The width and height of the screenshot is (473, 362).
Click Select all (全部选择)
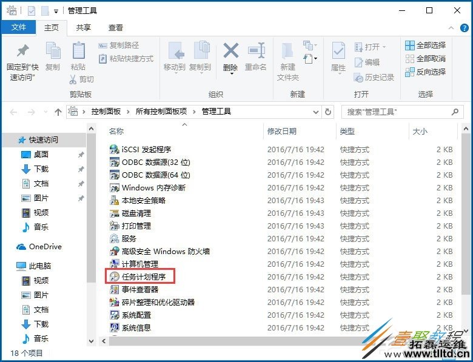(x=425, y=45)
